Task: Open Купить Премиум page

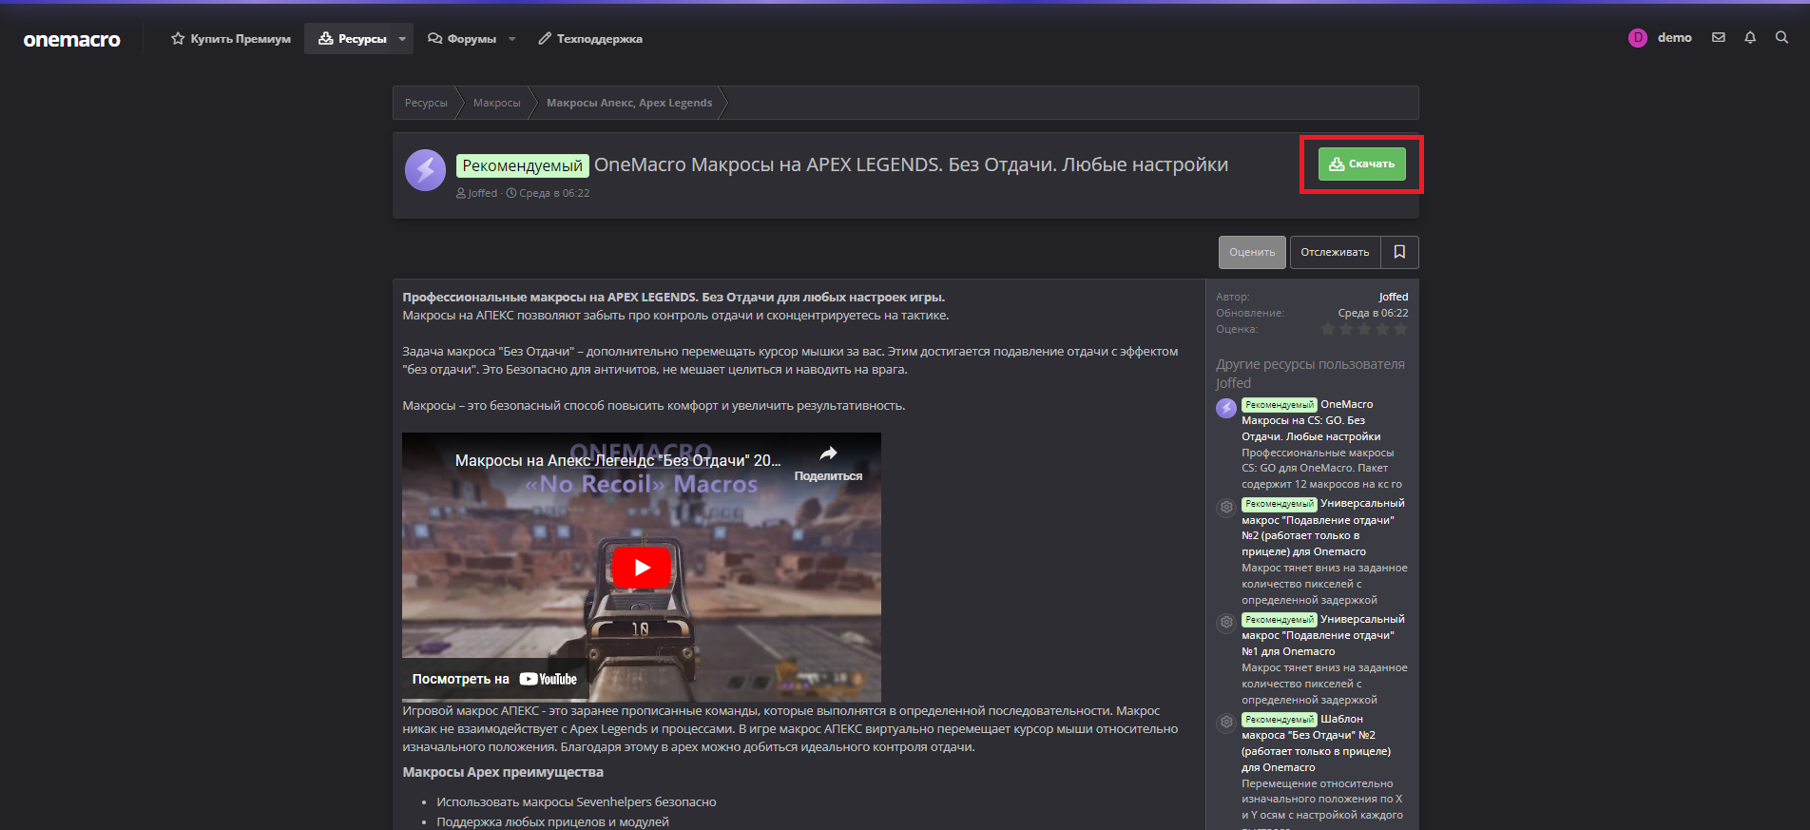Action: [x=231, y=39]
